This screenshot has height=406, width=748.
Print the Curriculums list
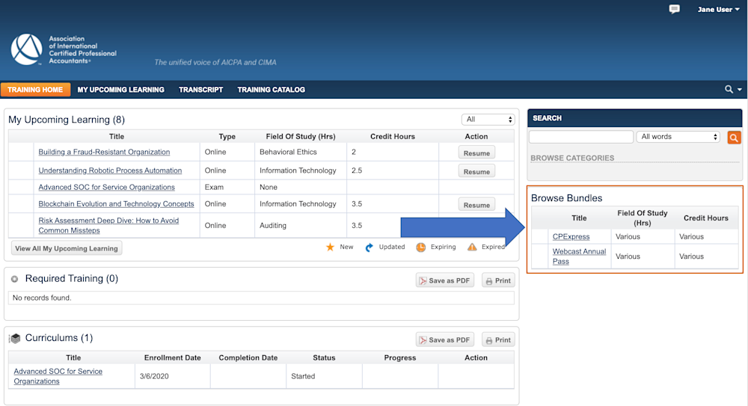pyautogui.click(x=498, y=339)
